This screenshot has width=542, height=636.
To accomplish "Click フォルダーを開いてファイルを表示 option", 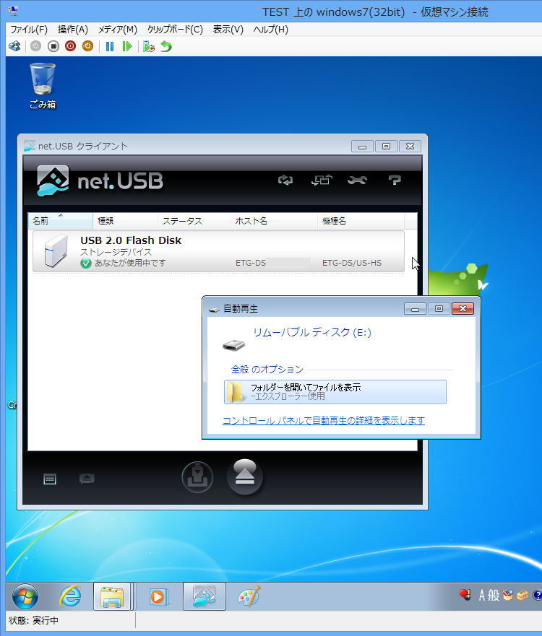I will 335,392.
